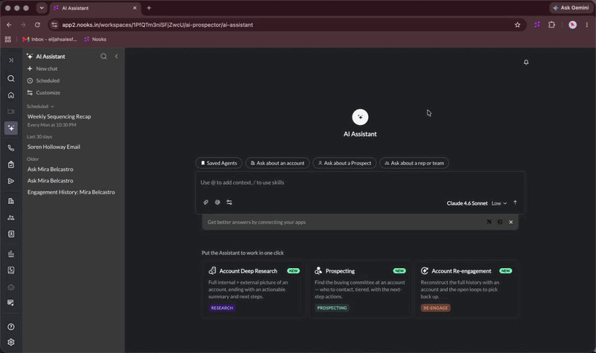Screen dimensions: 596x353
Task: Open the notifications bell icon
Action: click(x=526, y=62)
